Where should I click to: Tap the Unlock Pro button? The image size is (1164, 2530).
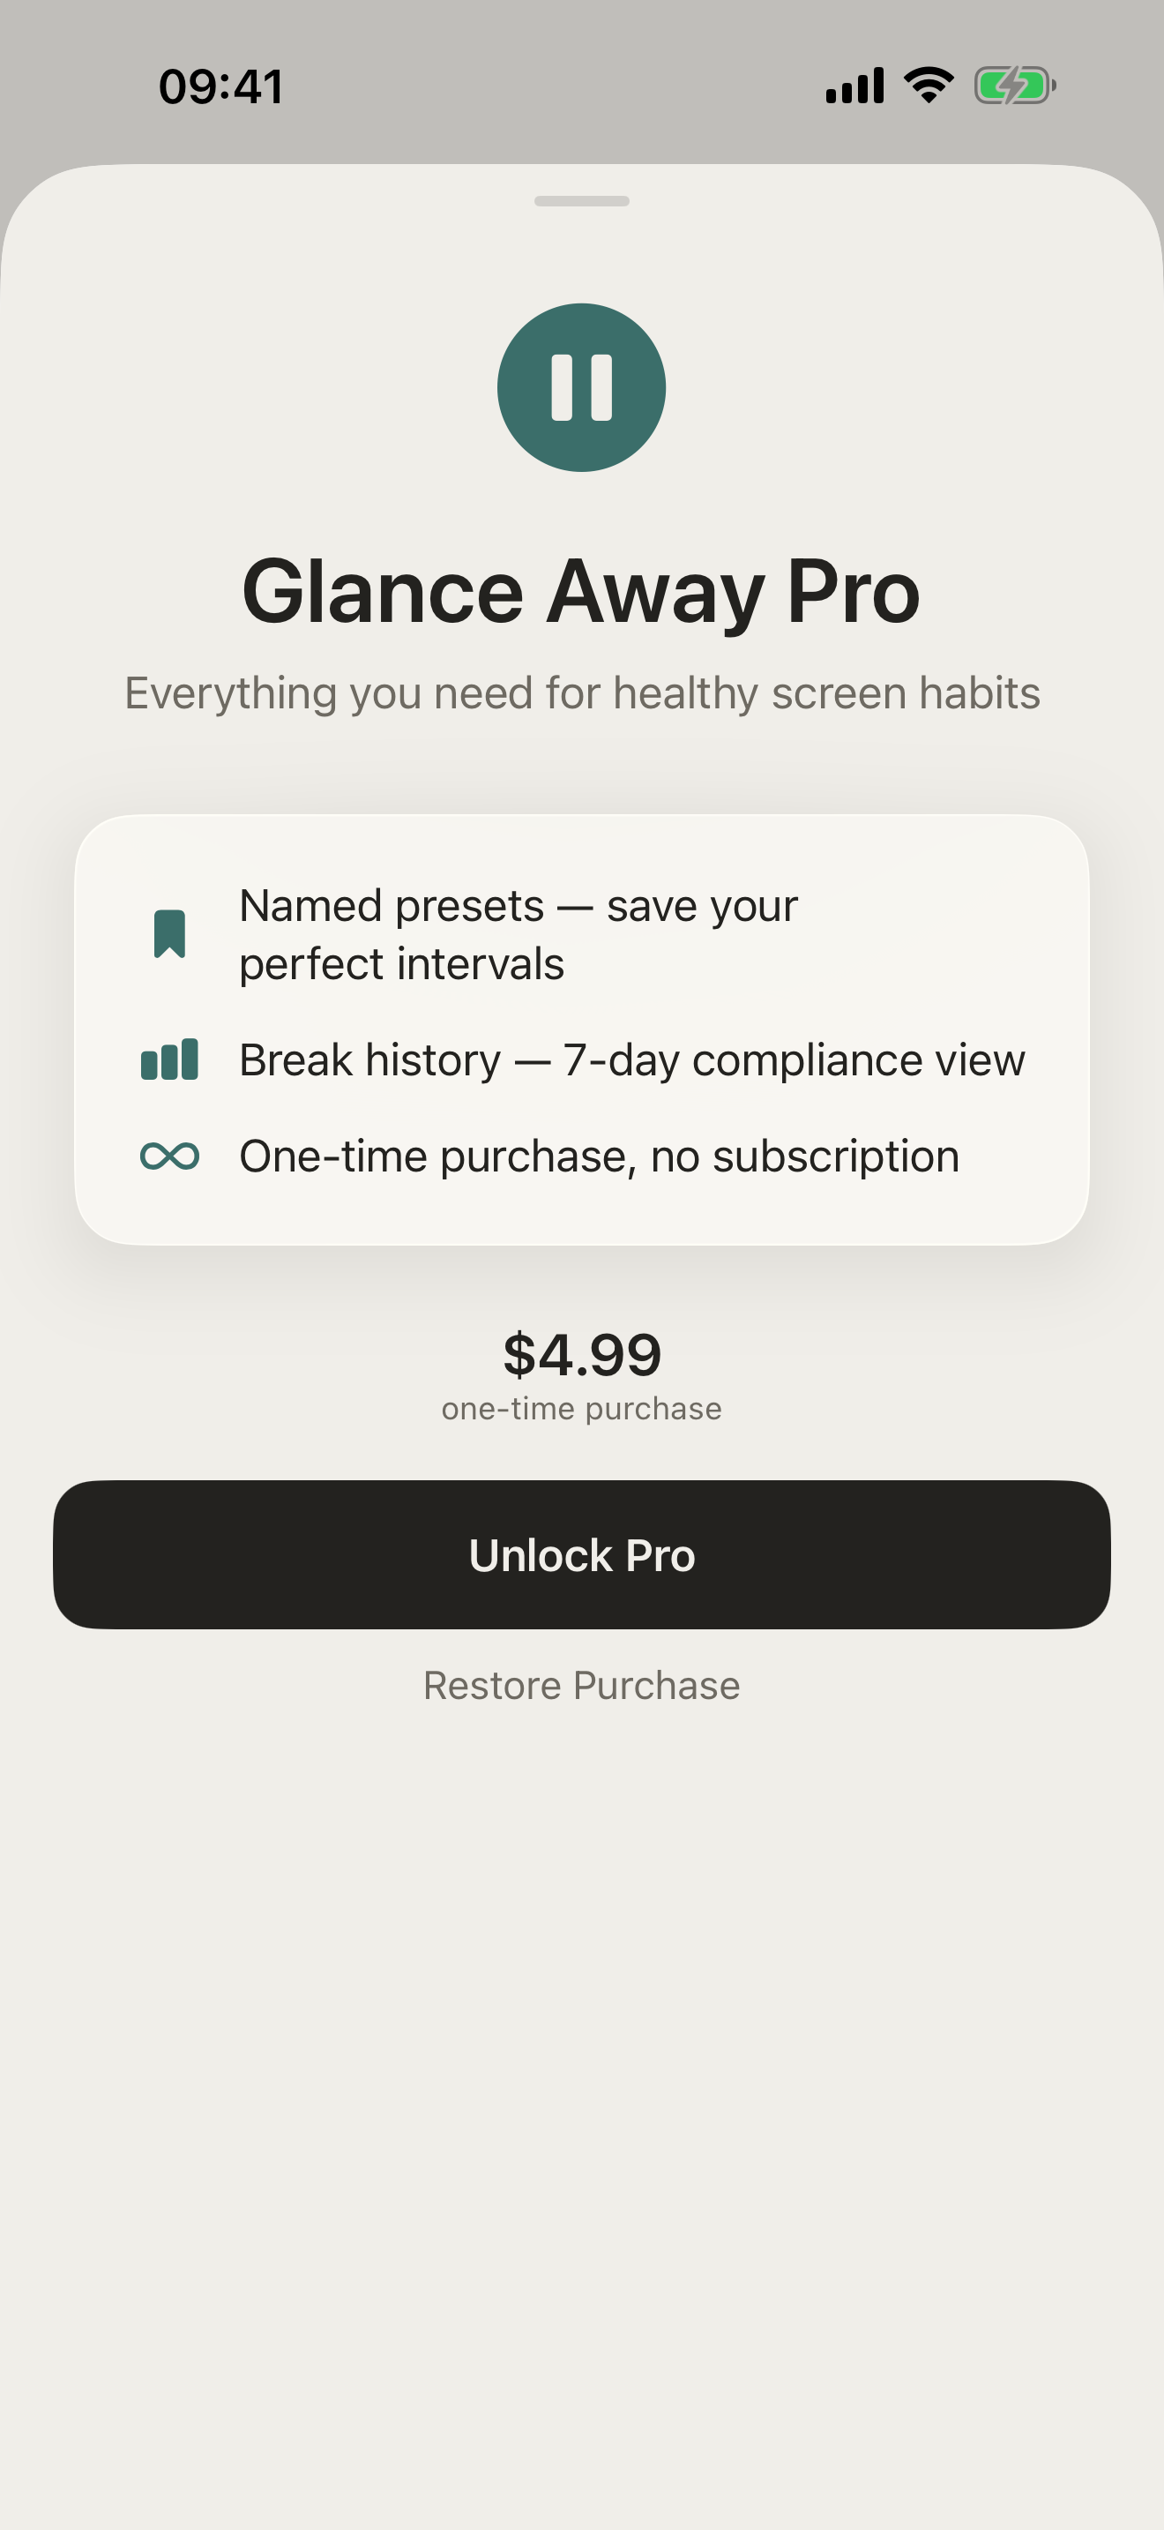(x=582, y=1554)
